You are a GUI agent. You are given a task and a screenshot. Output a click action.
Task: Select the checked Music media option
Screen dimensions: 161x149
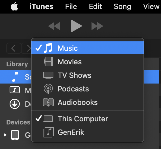[88, 48]
